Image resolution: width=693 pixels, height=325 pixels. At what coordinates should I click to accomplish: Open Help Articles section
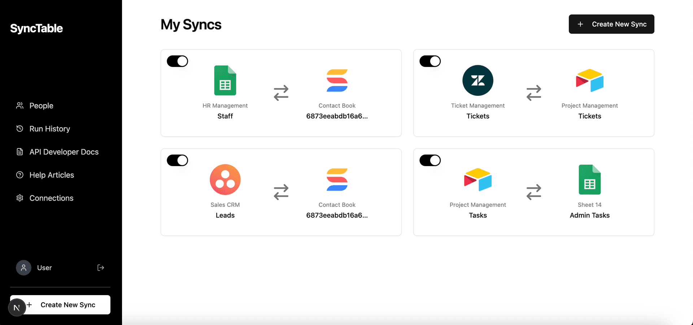tap(52, 175)
